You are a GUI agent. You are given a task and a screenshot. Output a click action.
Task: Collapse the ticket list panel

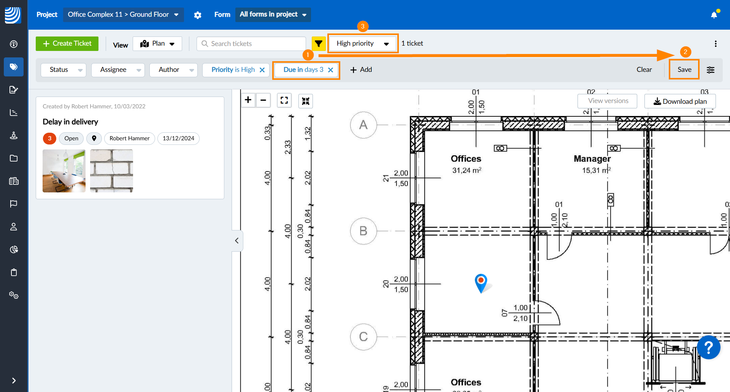[237, 240]
